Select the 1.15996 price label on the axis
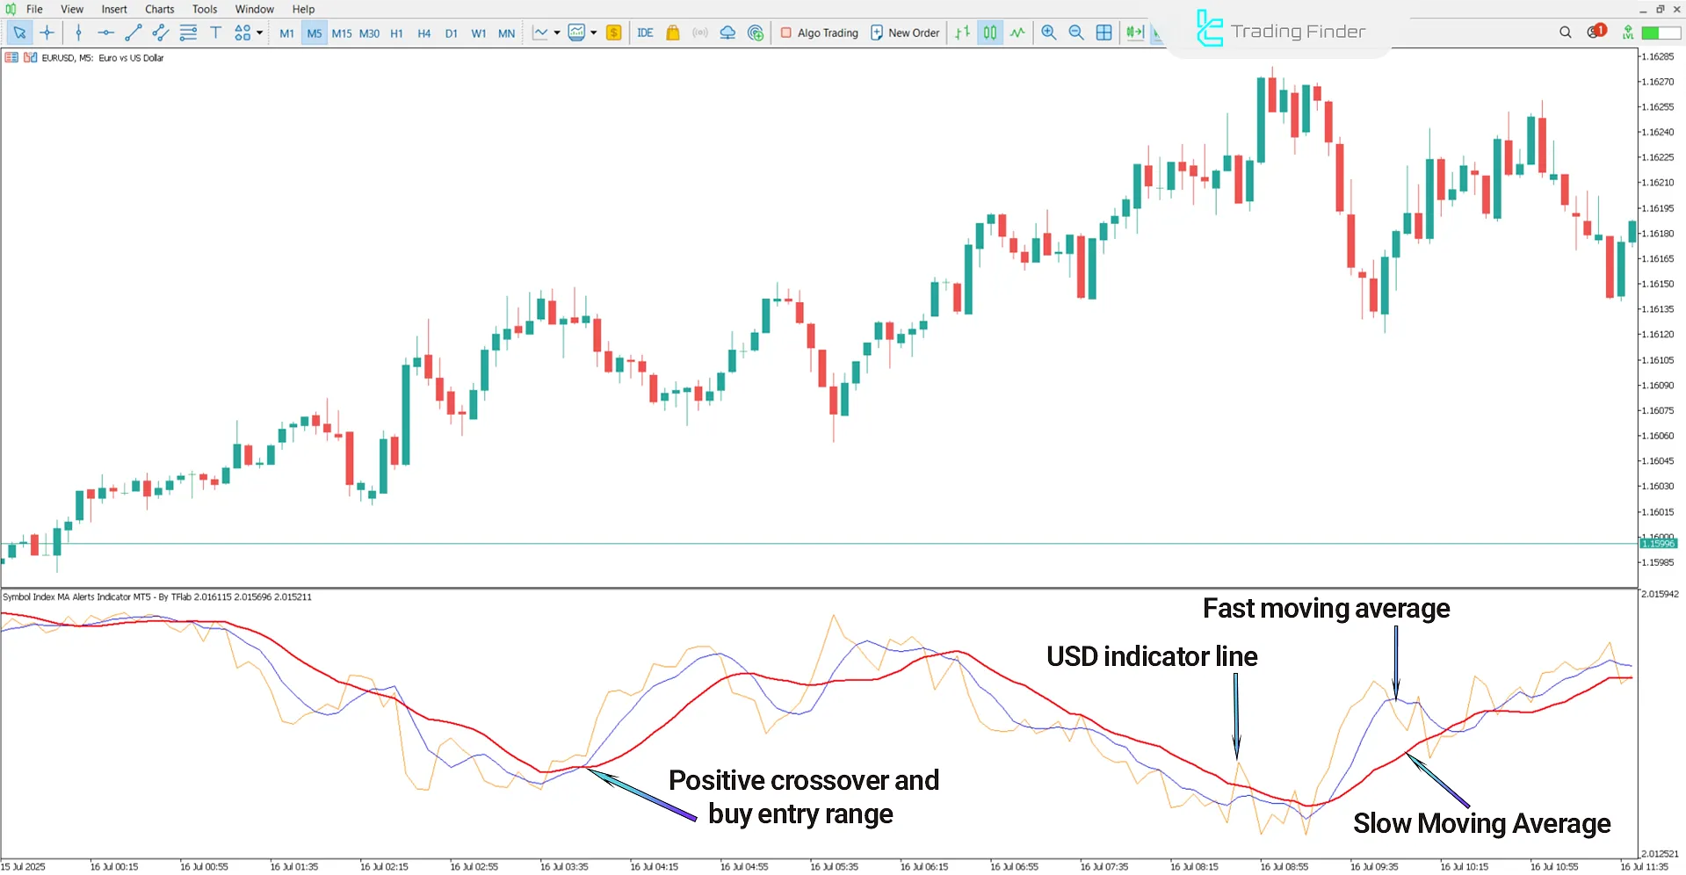 tap(1659, 543)
